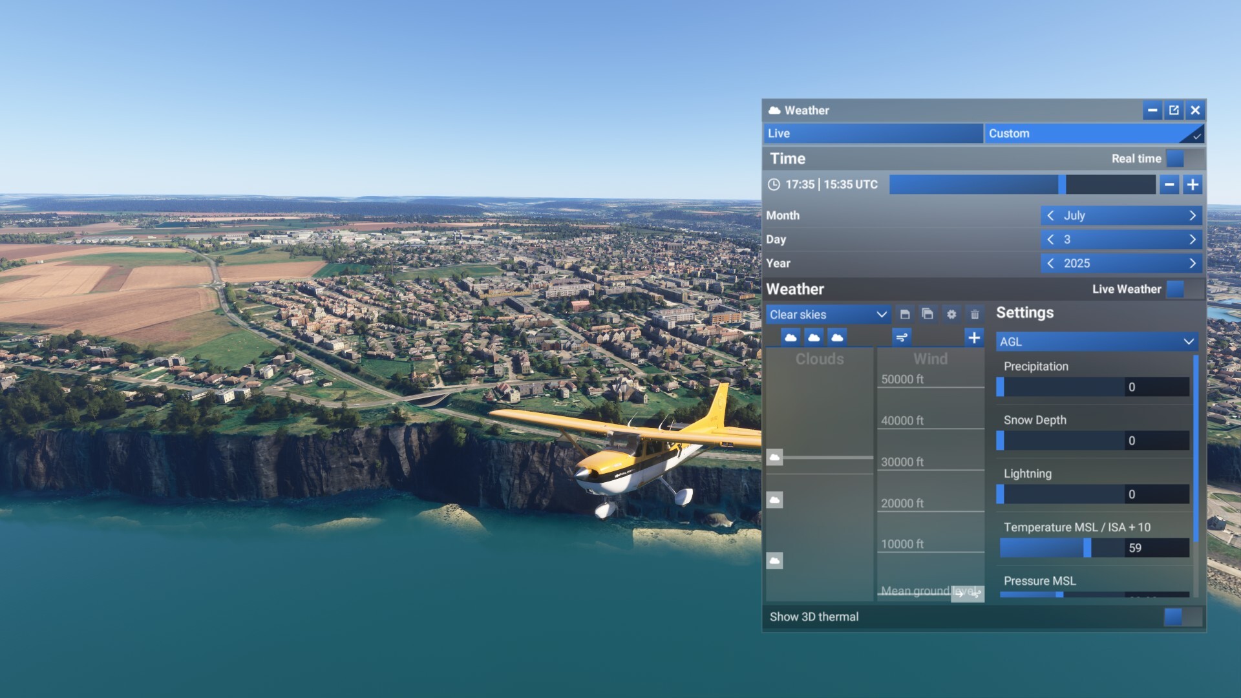Turn on Show 3D thermal
The width and height of the screenshot is (1241, 698).
[x=1182, y=617]
